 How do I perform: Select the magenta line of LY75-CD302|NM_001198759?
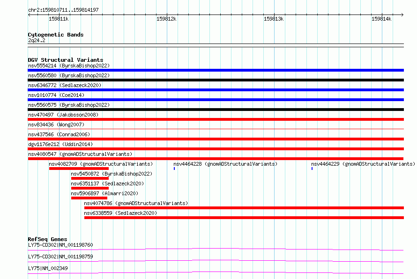click(216, 261)
